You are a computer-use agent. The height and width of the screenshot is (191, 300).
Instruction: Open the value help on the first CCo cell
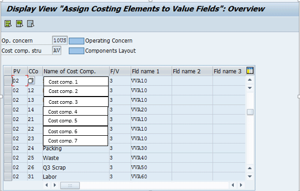click(31, 81)
